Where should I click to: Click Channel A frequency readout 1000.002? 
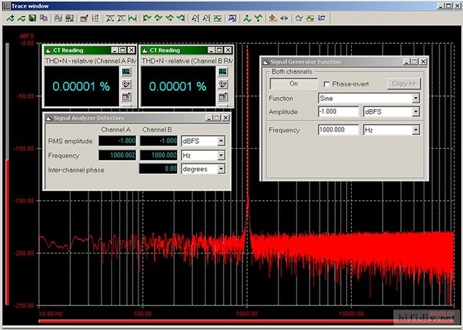tap(117, 155)
